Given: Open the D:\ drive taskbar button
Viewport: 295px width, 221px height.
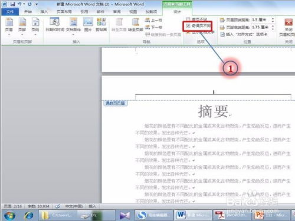Looking at the screenshot, I should coord(96,215).
